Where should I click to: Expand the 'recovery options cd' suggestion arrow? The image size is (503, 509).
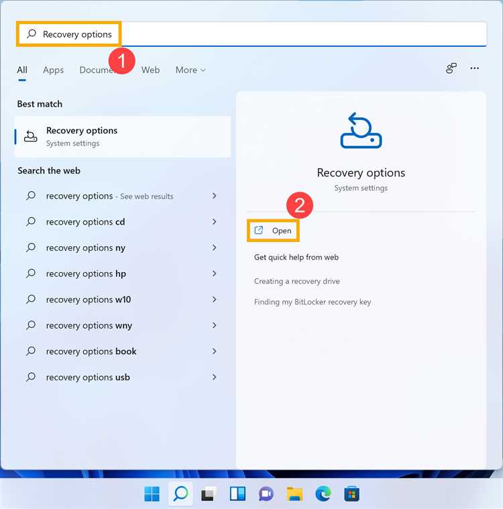coord(215,222)
